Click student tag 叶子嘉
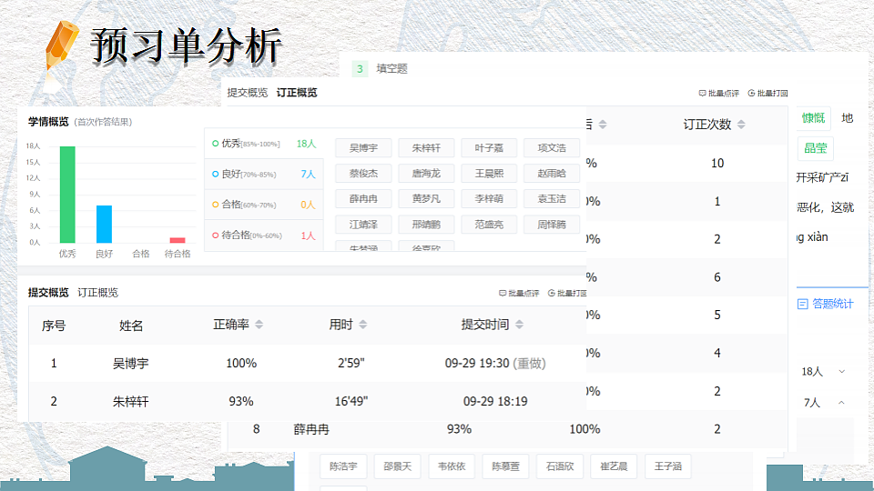The width and height of the screenshot is (874, 491). pos(489,148)
